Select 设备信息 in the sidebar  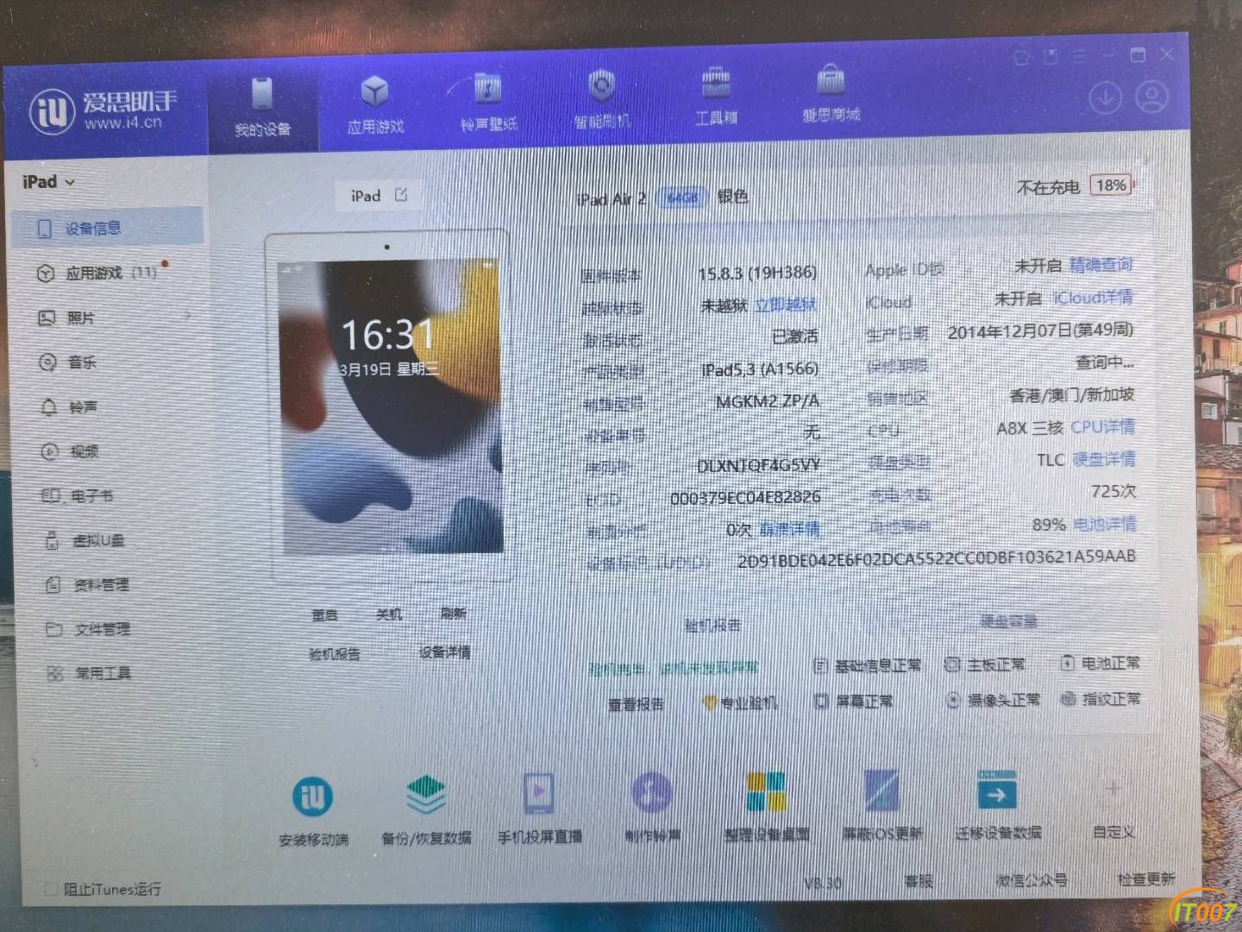[108, 229]
